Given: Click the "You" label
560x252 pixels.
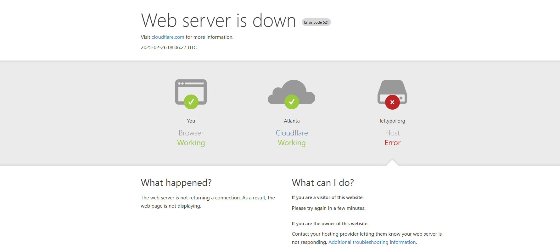Looking at the screenshot, I should coord(191,121).
